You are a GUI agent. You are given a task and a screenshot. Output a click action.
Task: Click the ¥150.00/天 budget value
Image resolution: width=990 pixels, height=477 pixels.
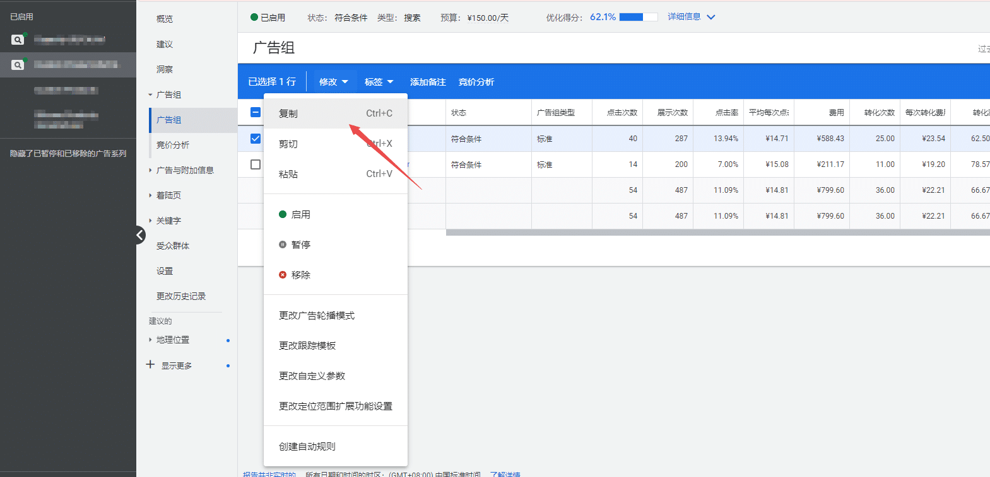click(x=488, y=18)
